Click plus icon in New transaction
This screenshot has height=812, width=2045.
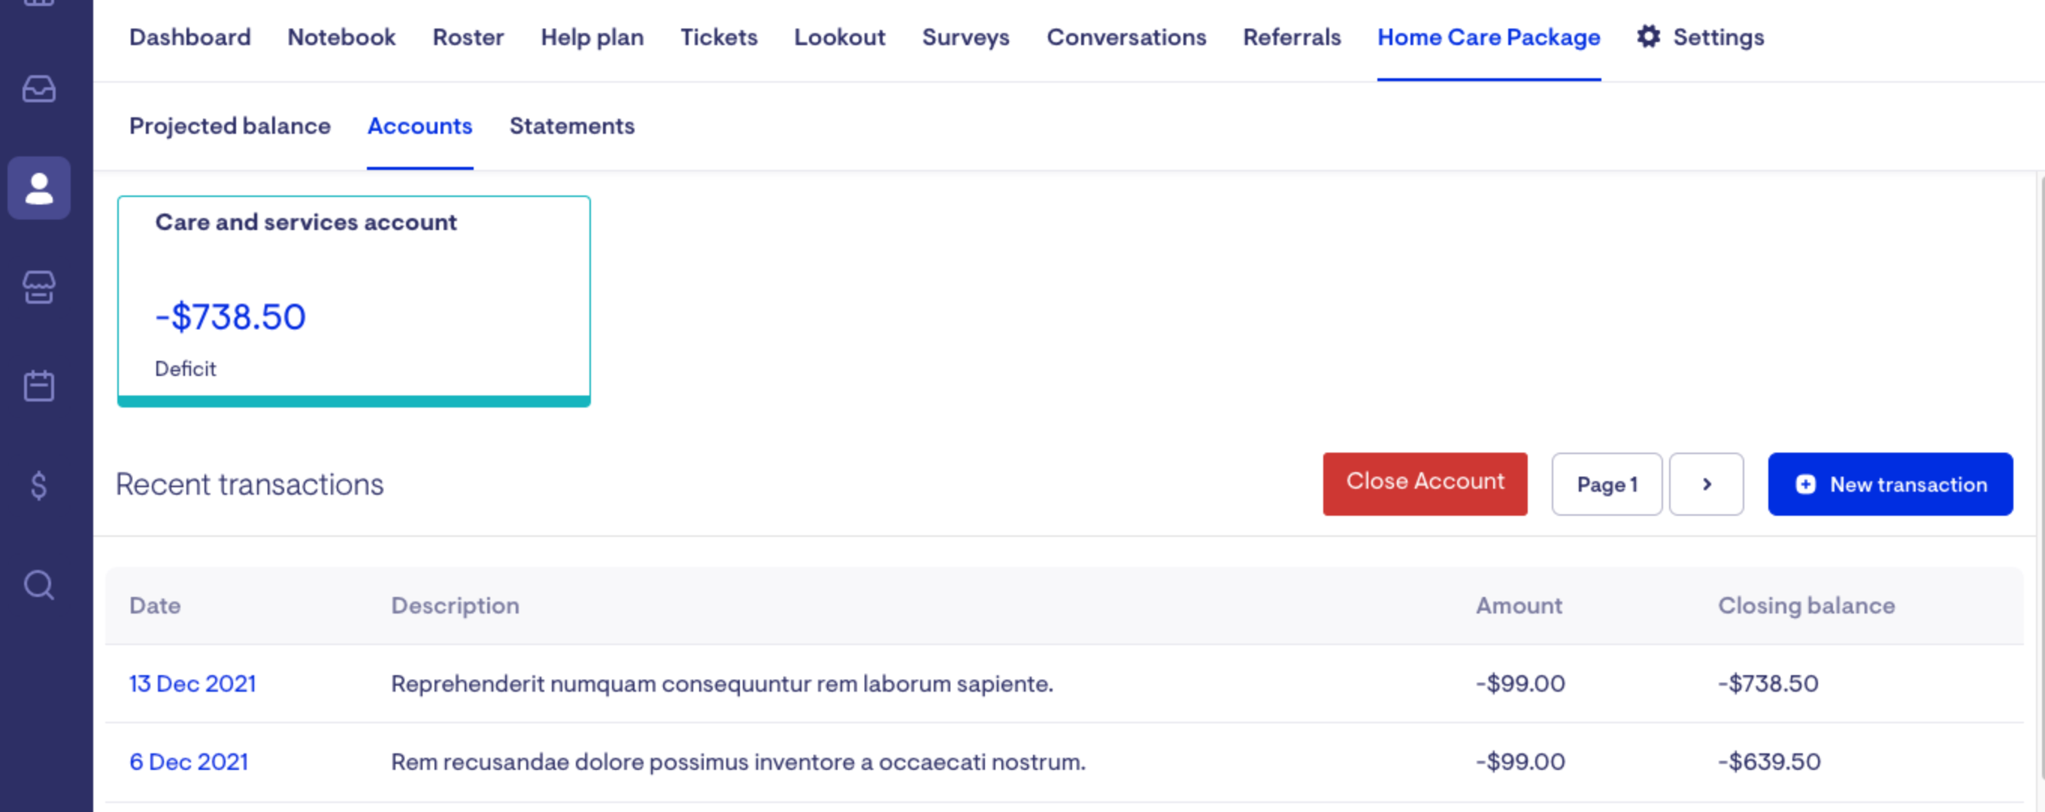[1805, 484]
